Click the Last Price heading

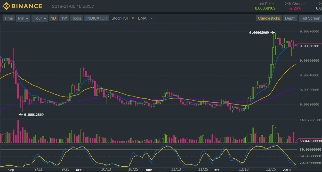pyautogui.click(x=265, y=4)
